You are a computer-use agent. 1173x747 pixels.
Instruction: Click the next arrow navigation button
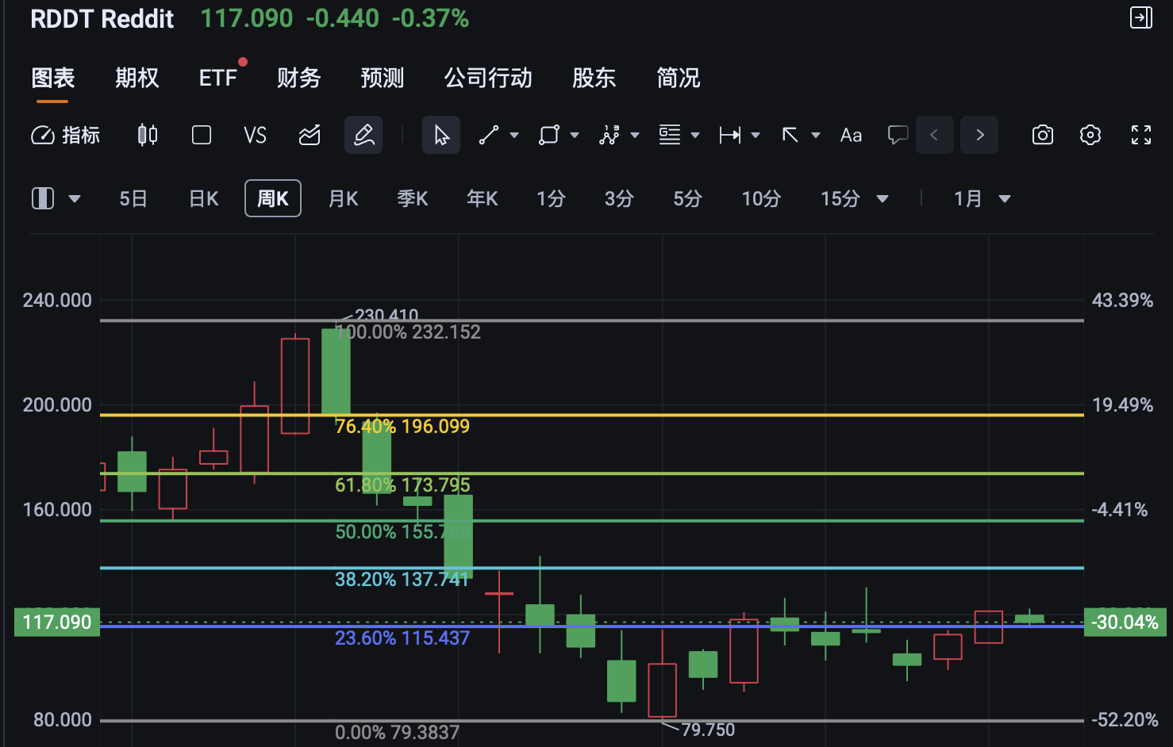pos(979,135)
